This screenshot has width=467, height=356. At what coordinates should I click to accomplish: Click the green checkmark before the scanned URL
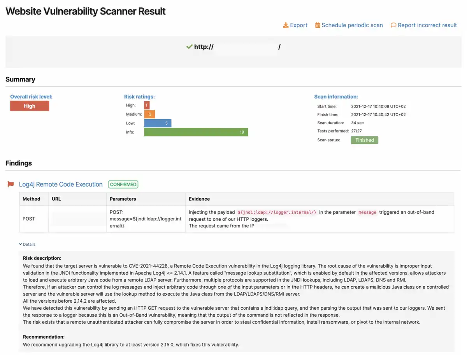(190, 46)
